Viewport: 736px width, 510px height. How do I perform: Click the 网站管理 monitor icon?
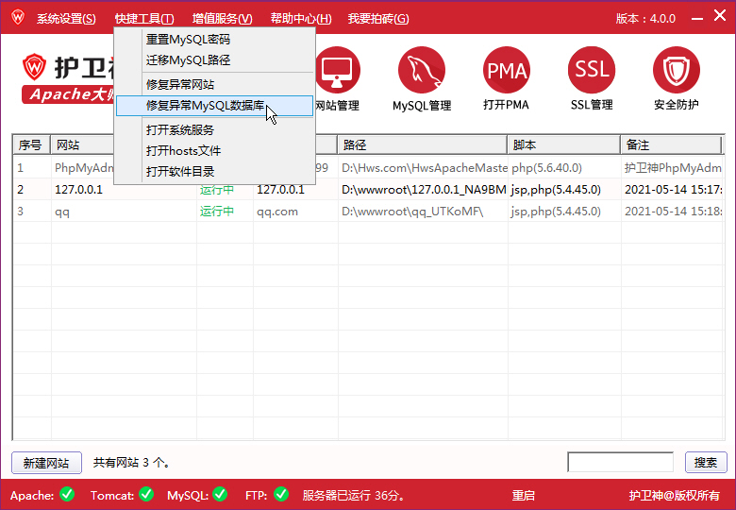(337, 71)
